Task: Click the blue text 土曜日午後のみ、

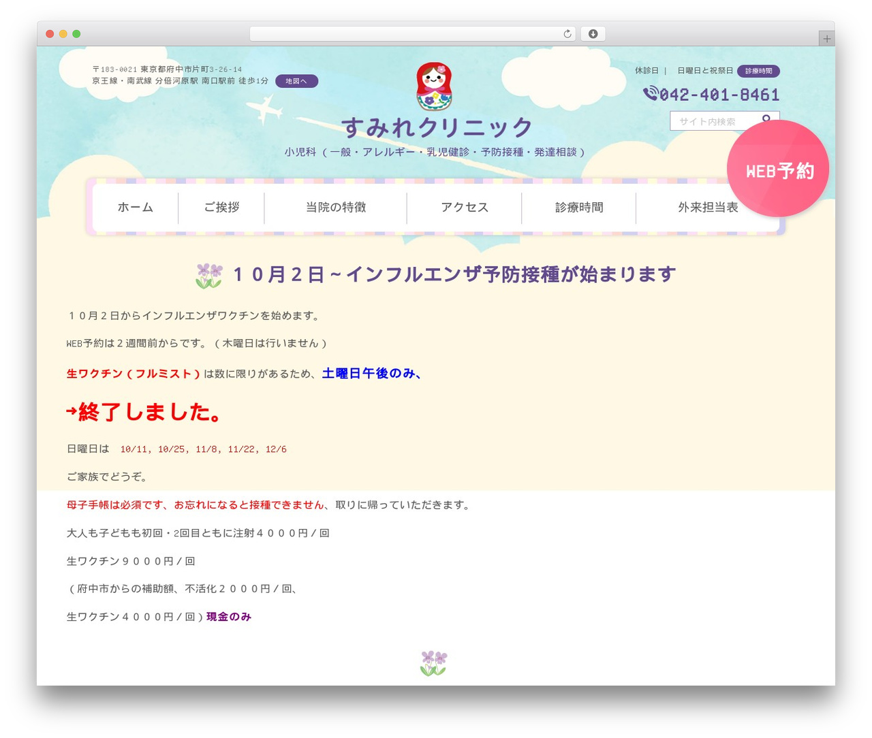Action: point(372,373)
